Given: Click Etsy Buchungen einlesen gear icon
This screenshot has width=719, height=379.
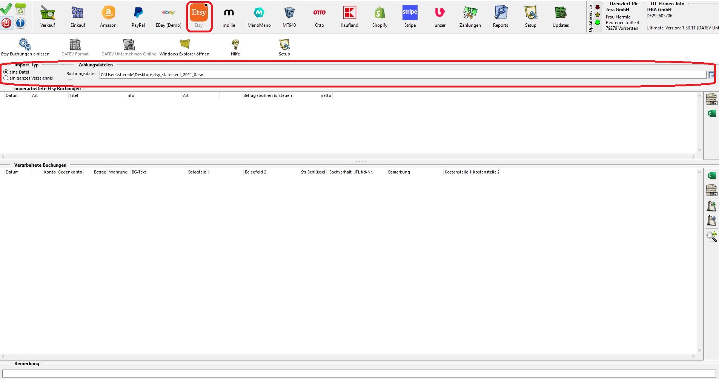Looking at the screenshot, I should [25, 45].
